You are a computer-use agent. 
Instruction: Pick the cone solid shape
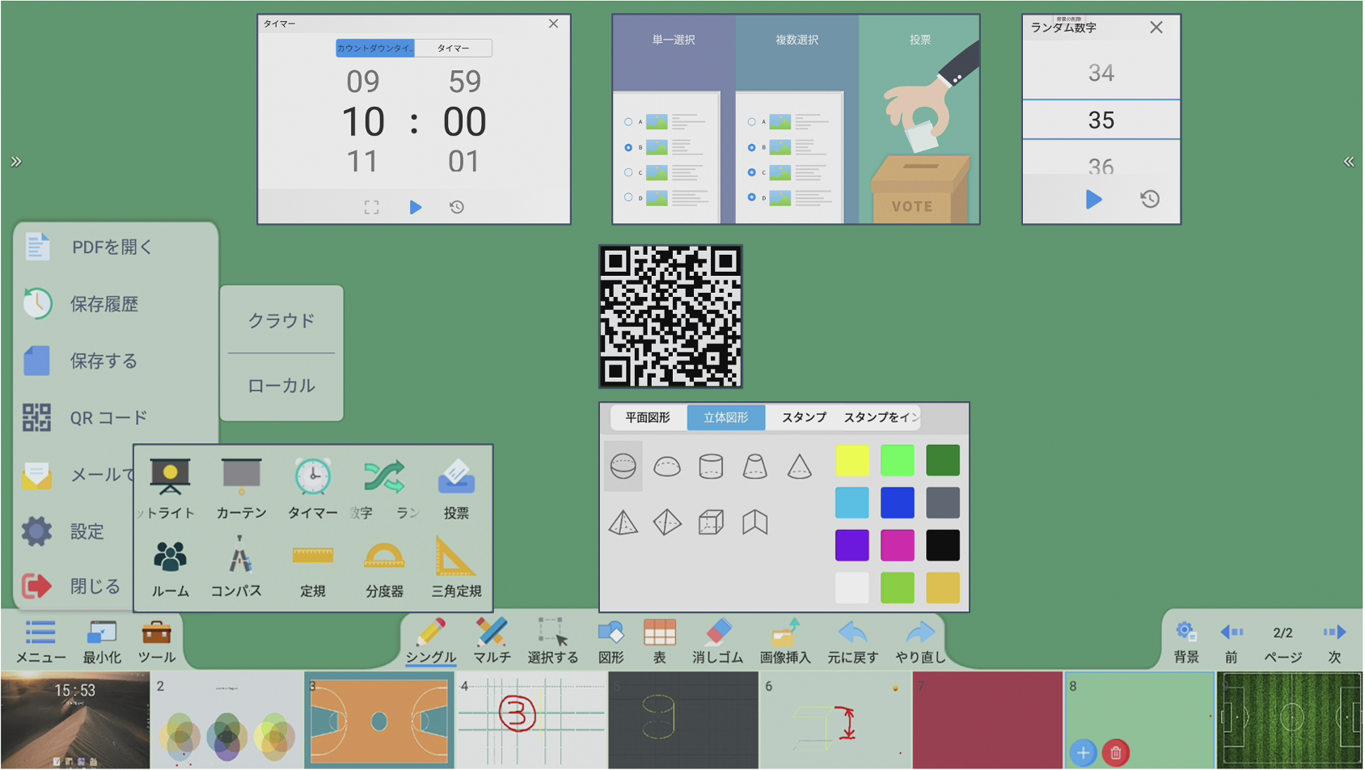tap(799, 466)
